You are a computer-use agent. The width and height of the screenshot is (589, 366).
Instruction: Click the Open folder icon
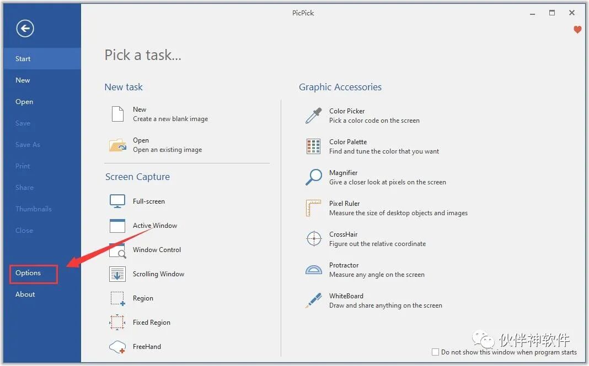pos(117,145)
